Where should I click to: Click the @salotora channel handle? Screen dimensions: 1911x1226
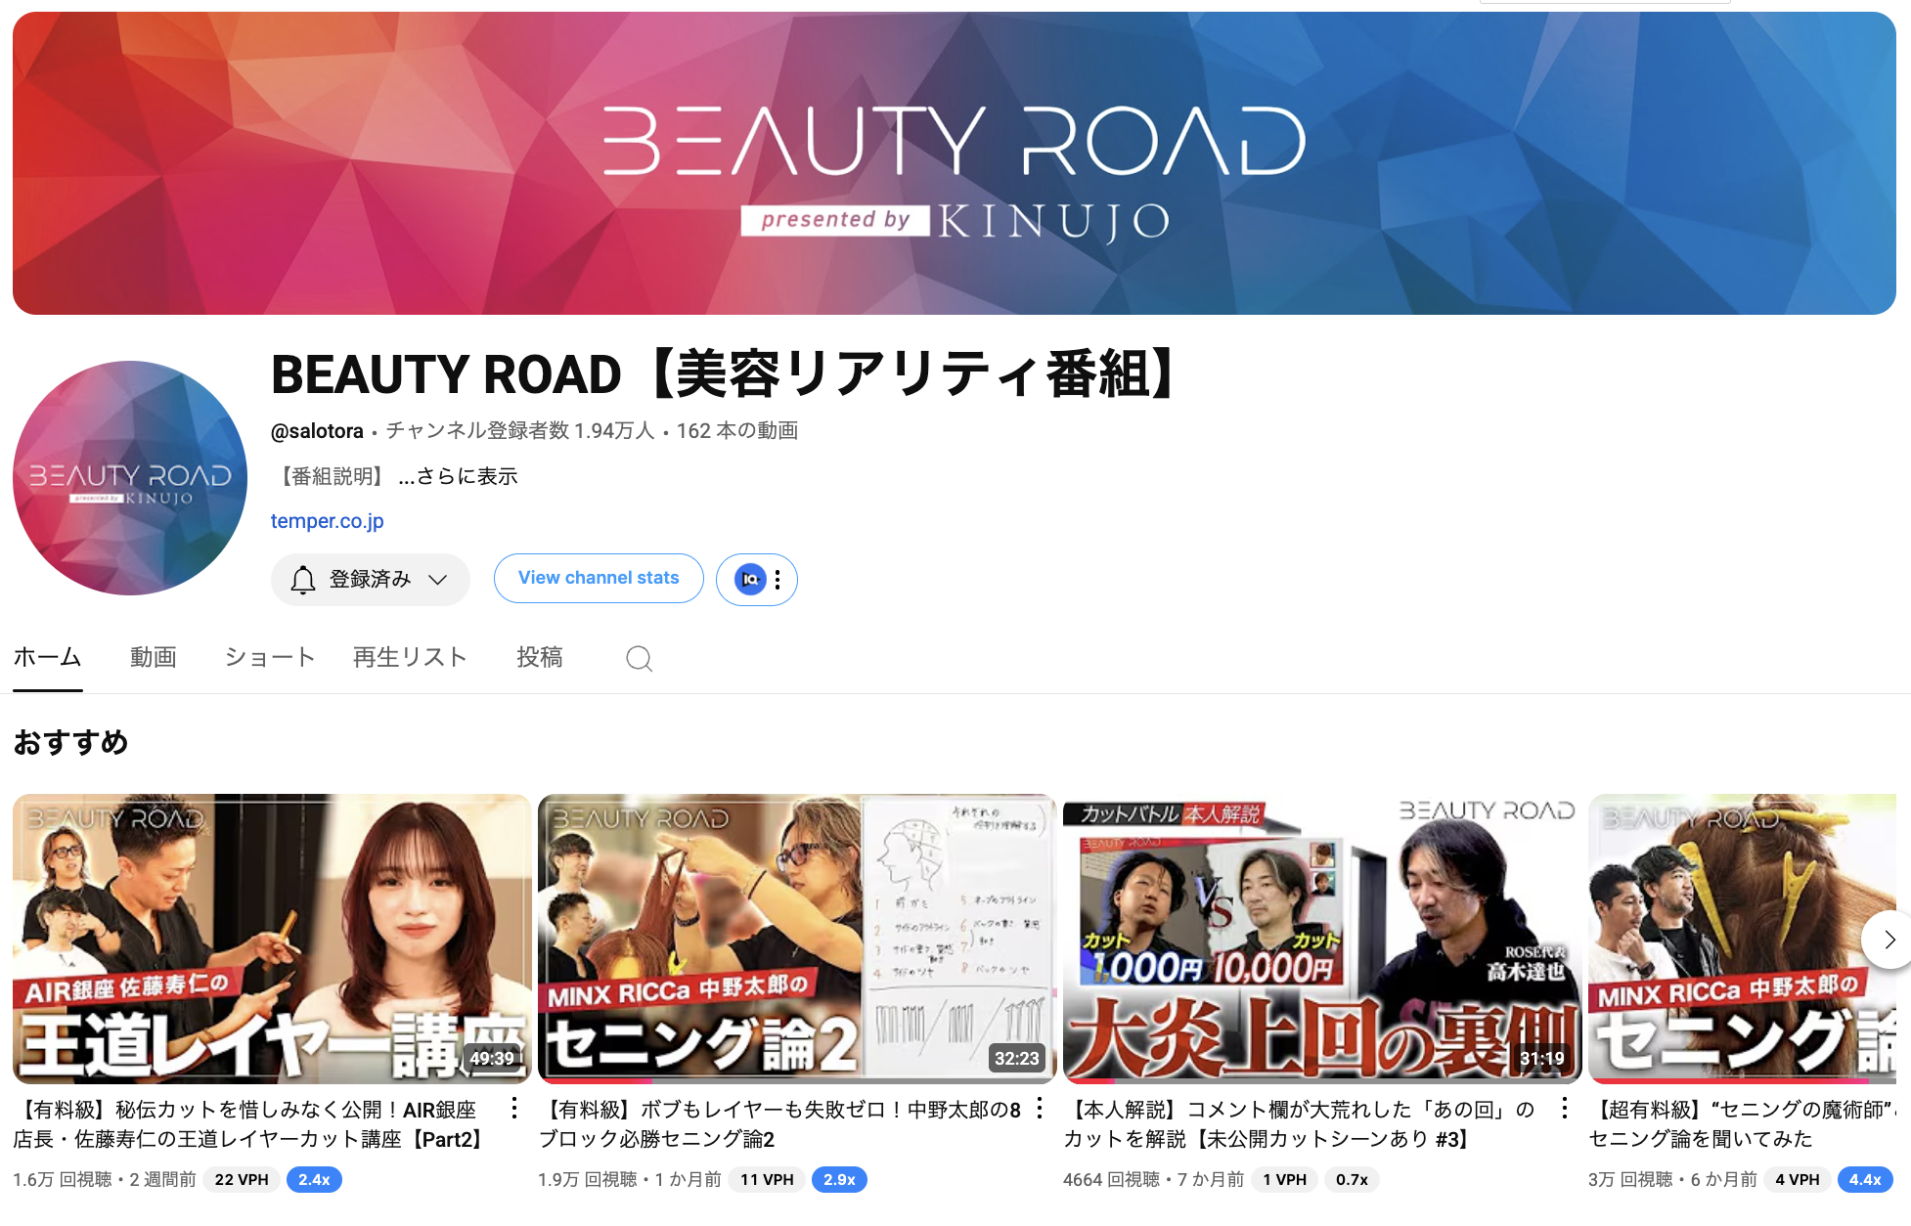[x=317, y=431]
